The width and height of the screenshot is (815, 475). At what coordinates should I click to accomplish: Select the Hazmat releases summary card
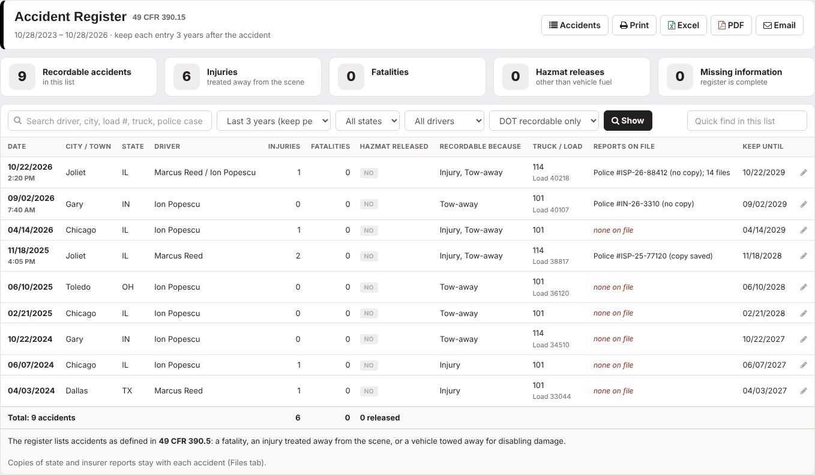[x=572, y=77]
